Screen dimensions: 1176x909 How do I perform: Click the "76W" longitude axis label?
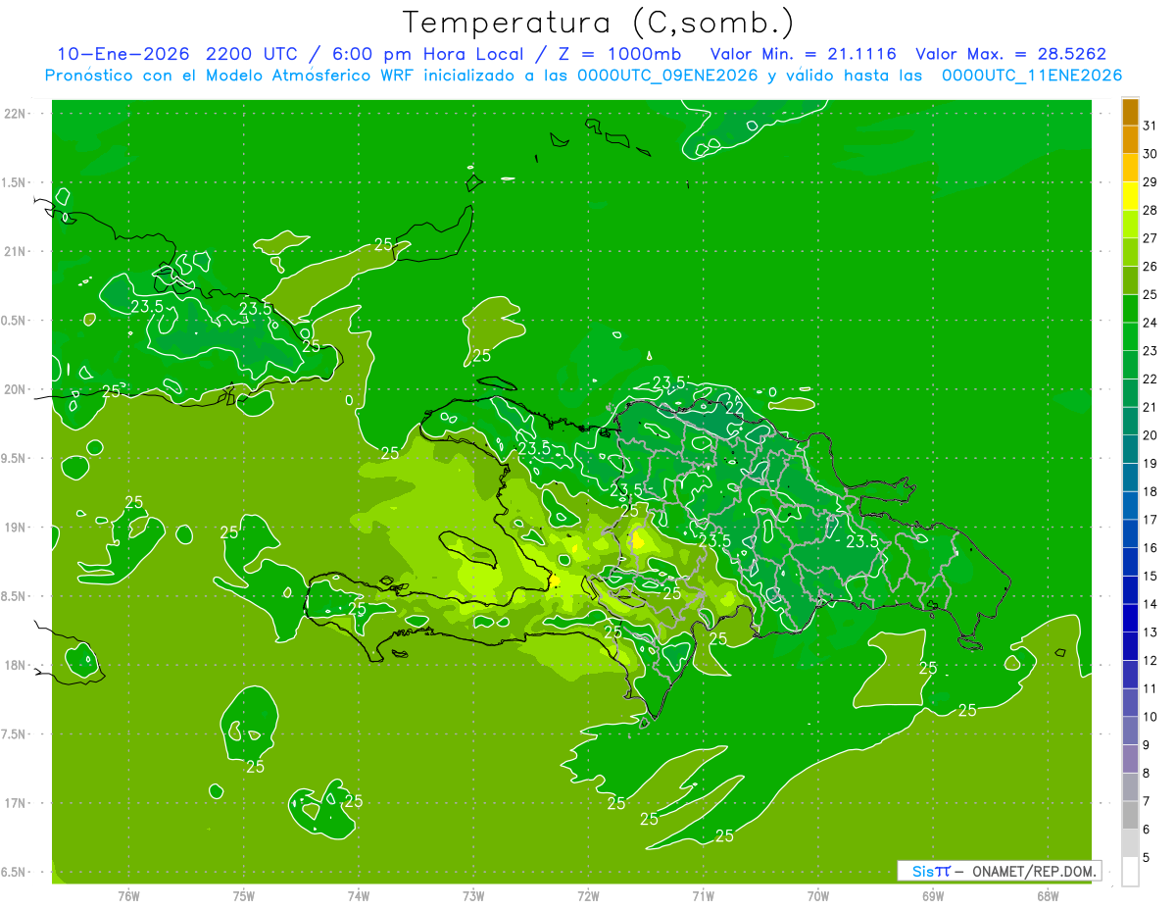click(x=128, y=896)
